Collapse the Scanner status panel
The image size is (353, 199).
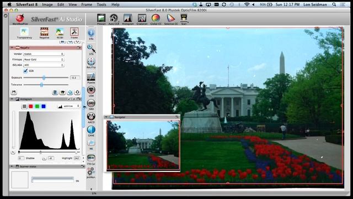(12, 166)
